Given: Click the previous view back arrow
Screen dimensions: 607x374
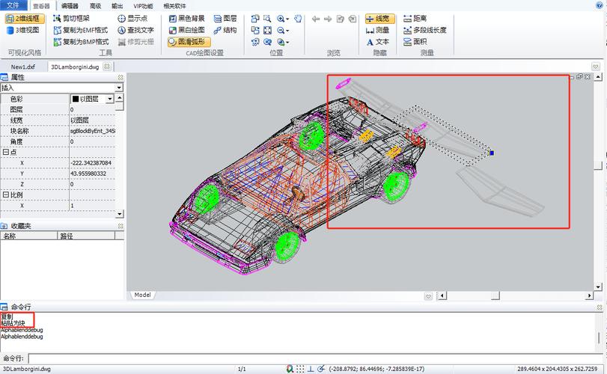Looking at the screenshot, I should click(316, 19).
